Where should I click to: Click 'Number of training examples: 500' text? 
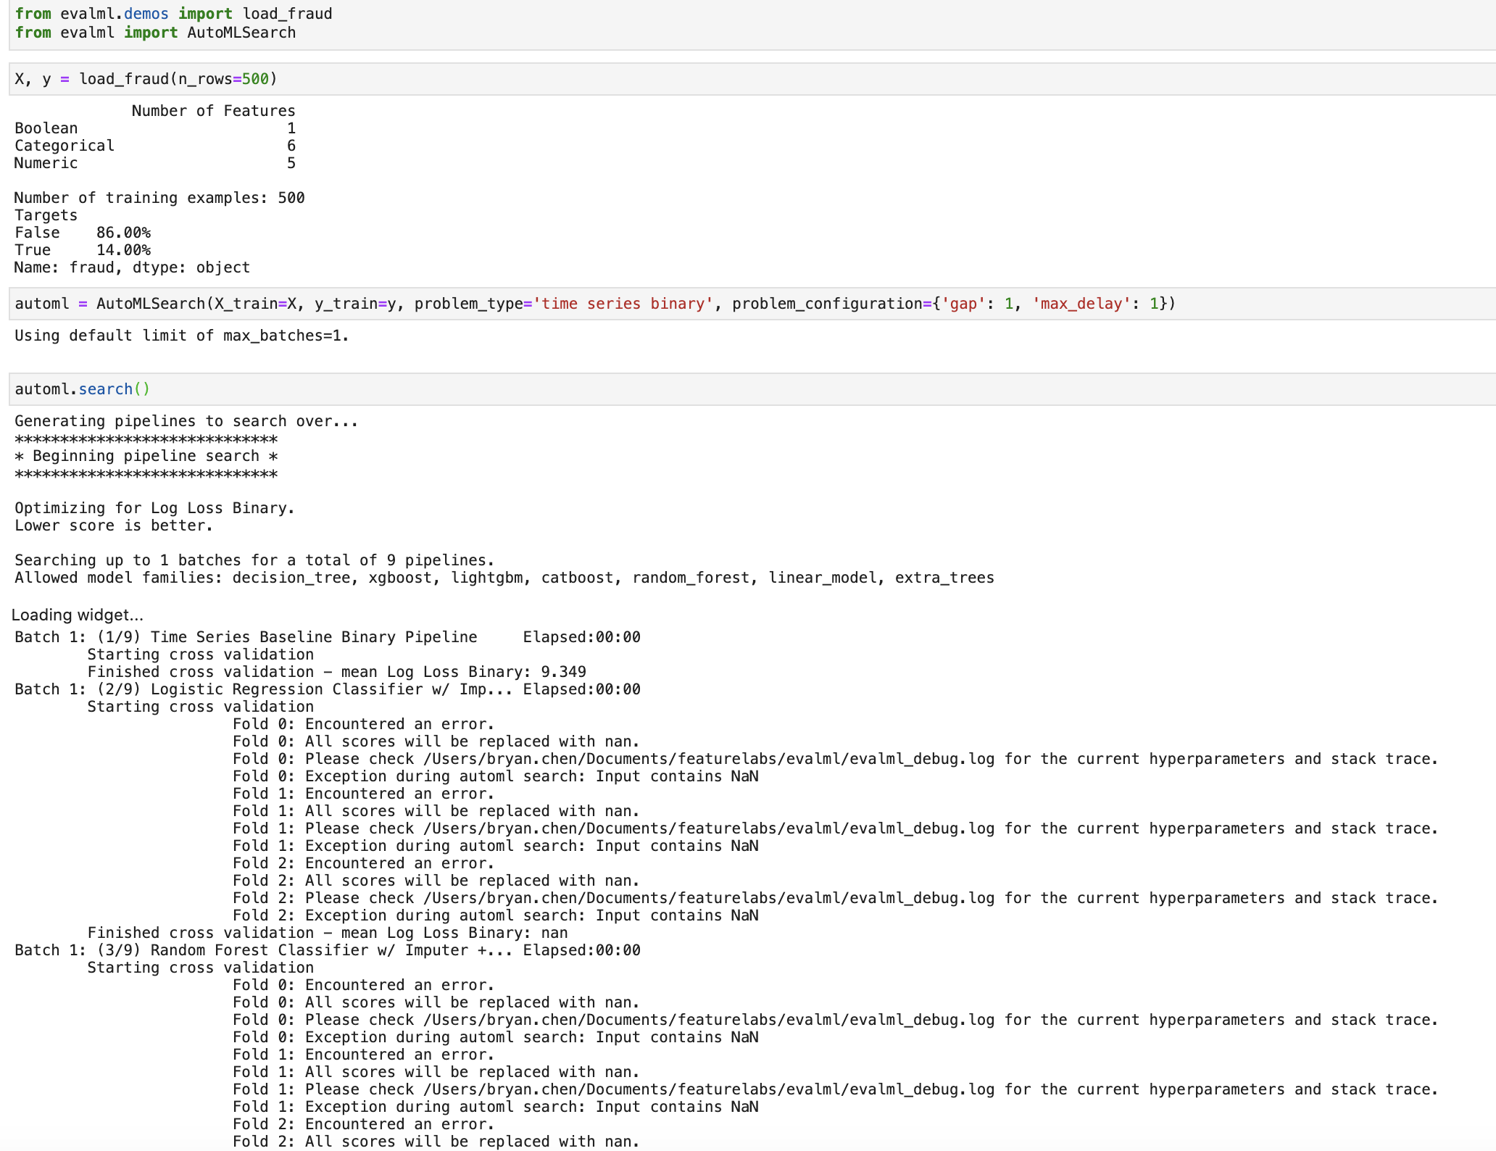pyautogui.click(x=159, y=198)
